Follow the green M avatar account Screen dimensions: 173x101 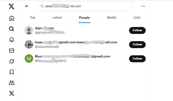pyautogui.click(x=137, y=59)
